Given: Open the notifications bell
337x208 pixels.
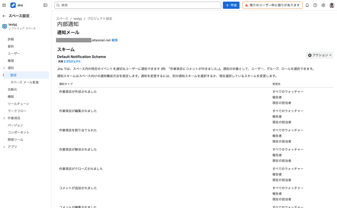Looking at the screenshot, I should point(307,5).
